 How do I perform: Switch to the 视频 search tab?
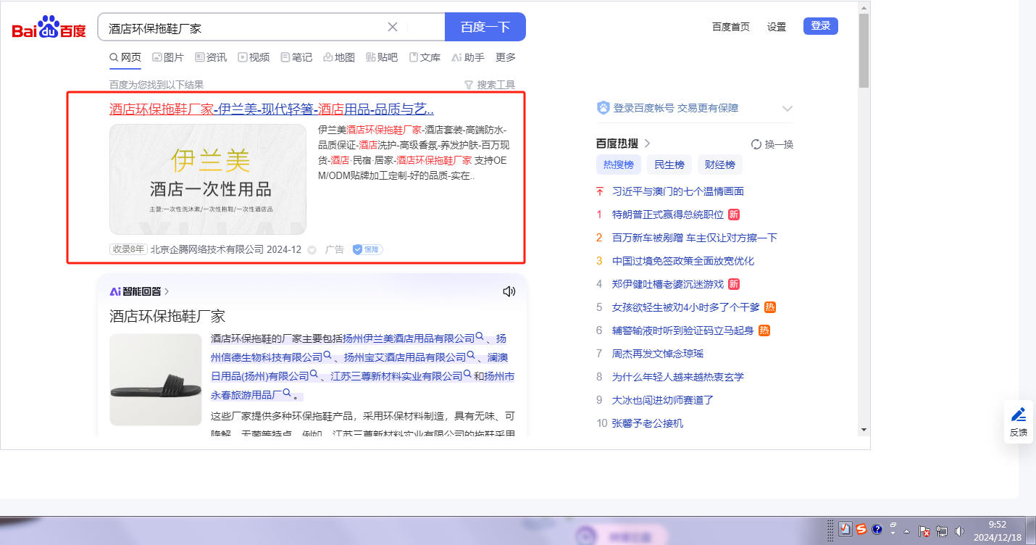(x=254, y=57)
